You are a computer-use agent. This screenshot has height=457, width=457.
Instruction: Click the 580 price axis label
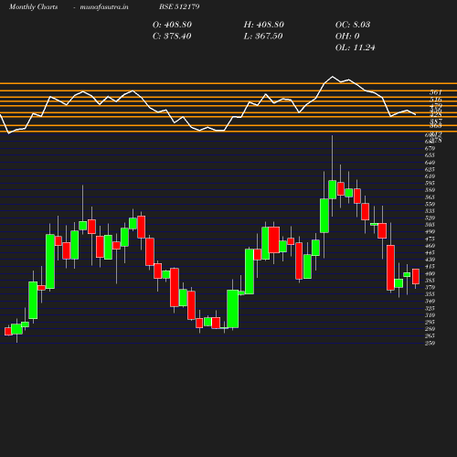click(x=430, y=190)
